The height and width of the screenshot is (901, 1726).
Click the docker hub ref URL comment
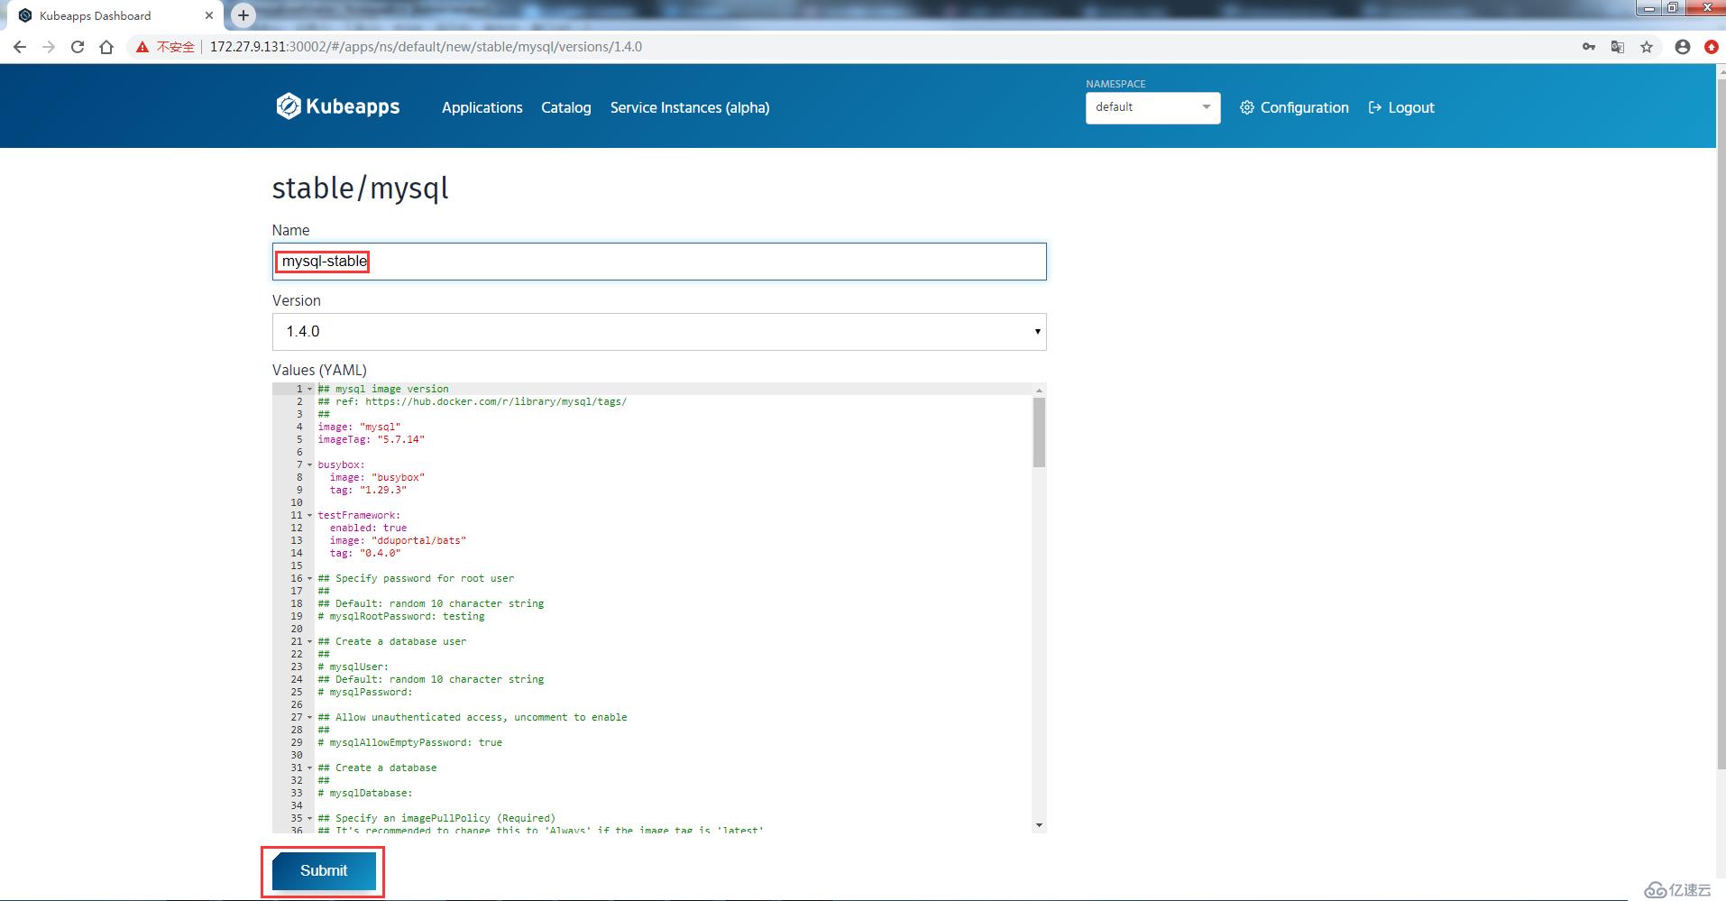pos(473,402)
